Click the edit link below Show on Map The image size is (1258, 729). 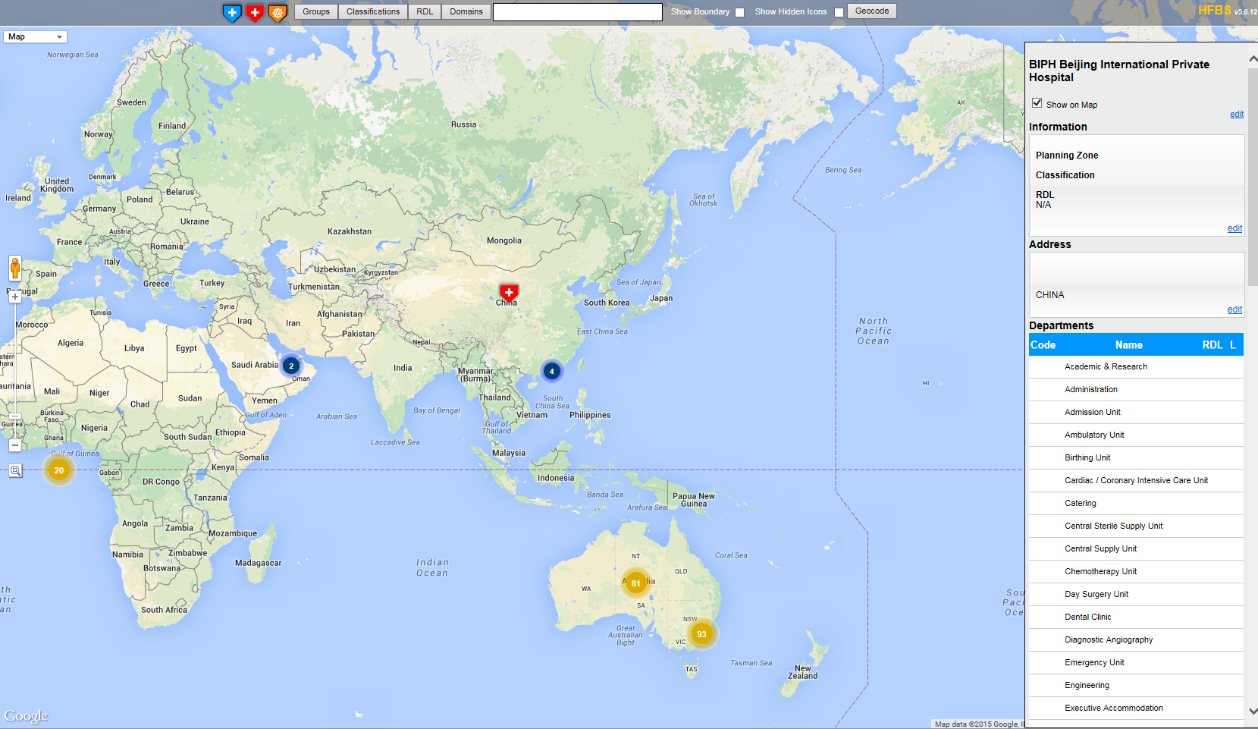pos(1237,115)
